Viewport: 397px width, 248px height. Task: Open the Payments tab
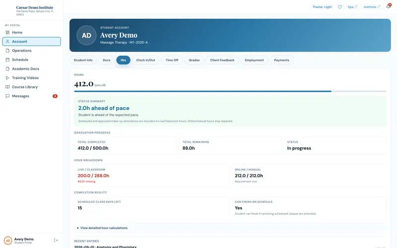click(x=281, y=60)
